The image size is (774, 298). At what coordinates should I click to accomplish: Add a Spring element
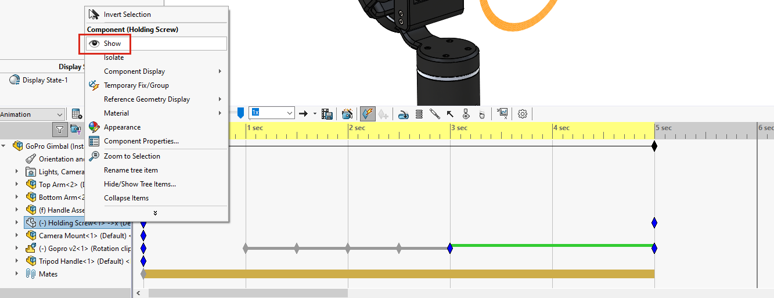[419, 114]
